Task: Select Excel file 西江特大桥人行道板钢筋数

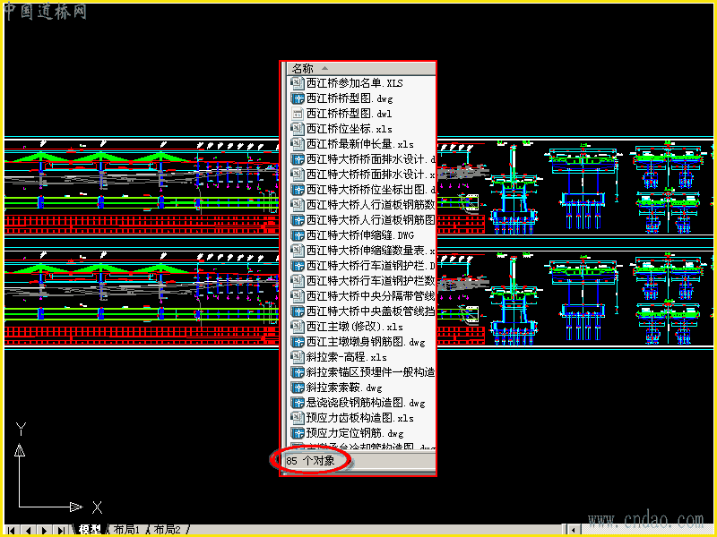Action: pos(370,205)
